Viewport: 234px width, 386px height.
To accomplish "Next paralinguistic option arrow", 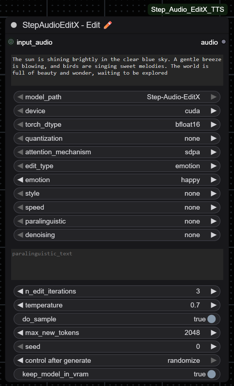I will pos(214,221).
